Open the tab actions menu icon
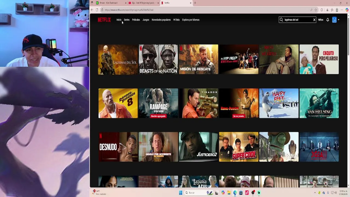This screenshot has height=197, width=350. point(92,3)
